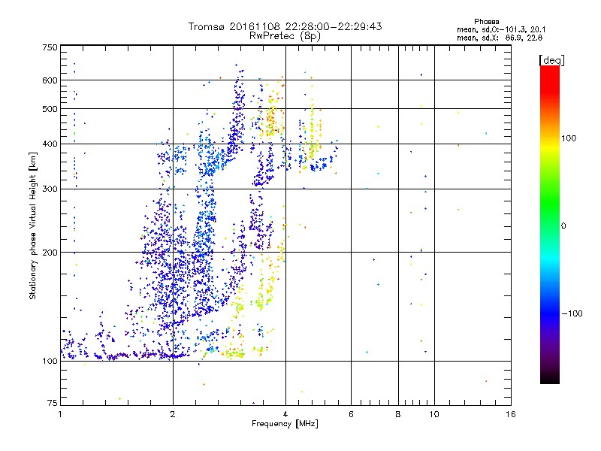Click the x-axis tick label '16'

click(511, 414)
